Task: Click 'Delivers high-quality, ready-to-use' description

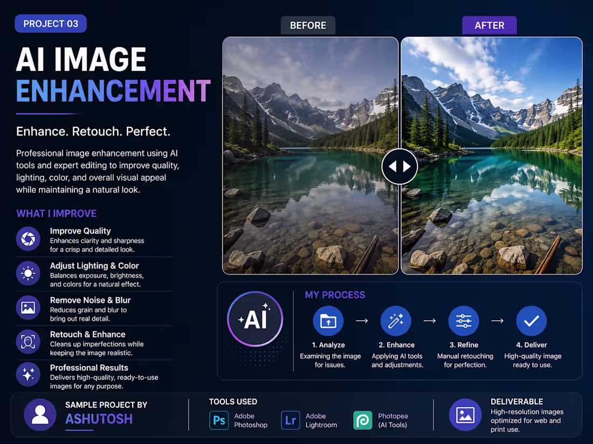Action: click(x=104, y=382)
